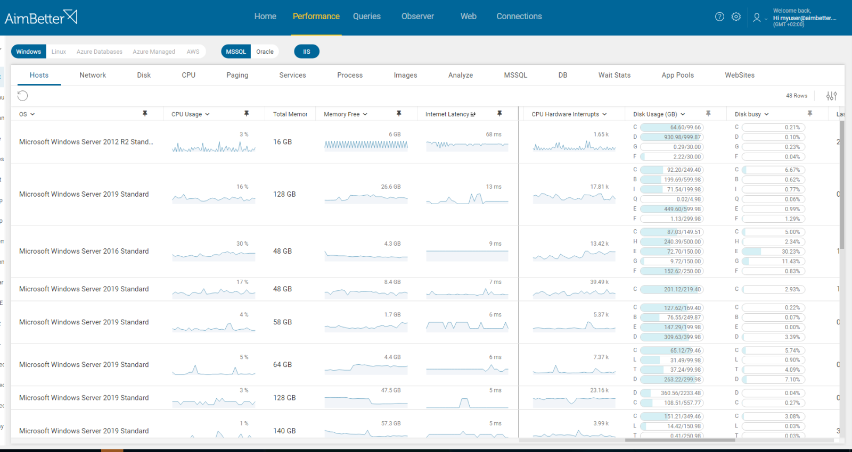Click the horizontal table scrollbar
This screenshot has width=852, height=452.
click(x=680, y=440)
